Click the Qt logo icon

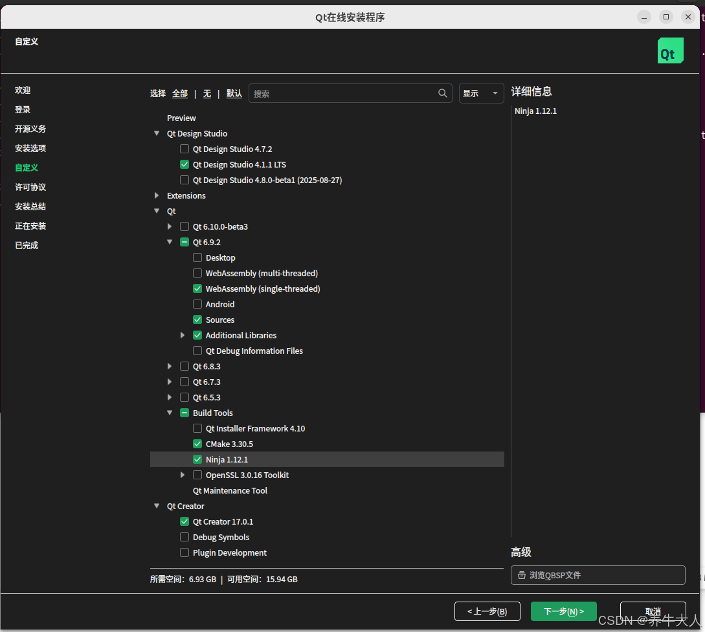coord(671,50)
